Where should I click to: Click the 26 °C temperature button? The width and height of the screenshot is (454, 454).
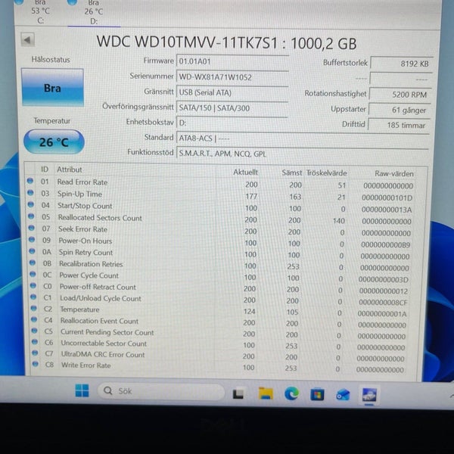54,142
